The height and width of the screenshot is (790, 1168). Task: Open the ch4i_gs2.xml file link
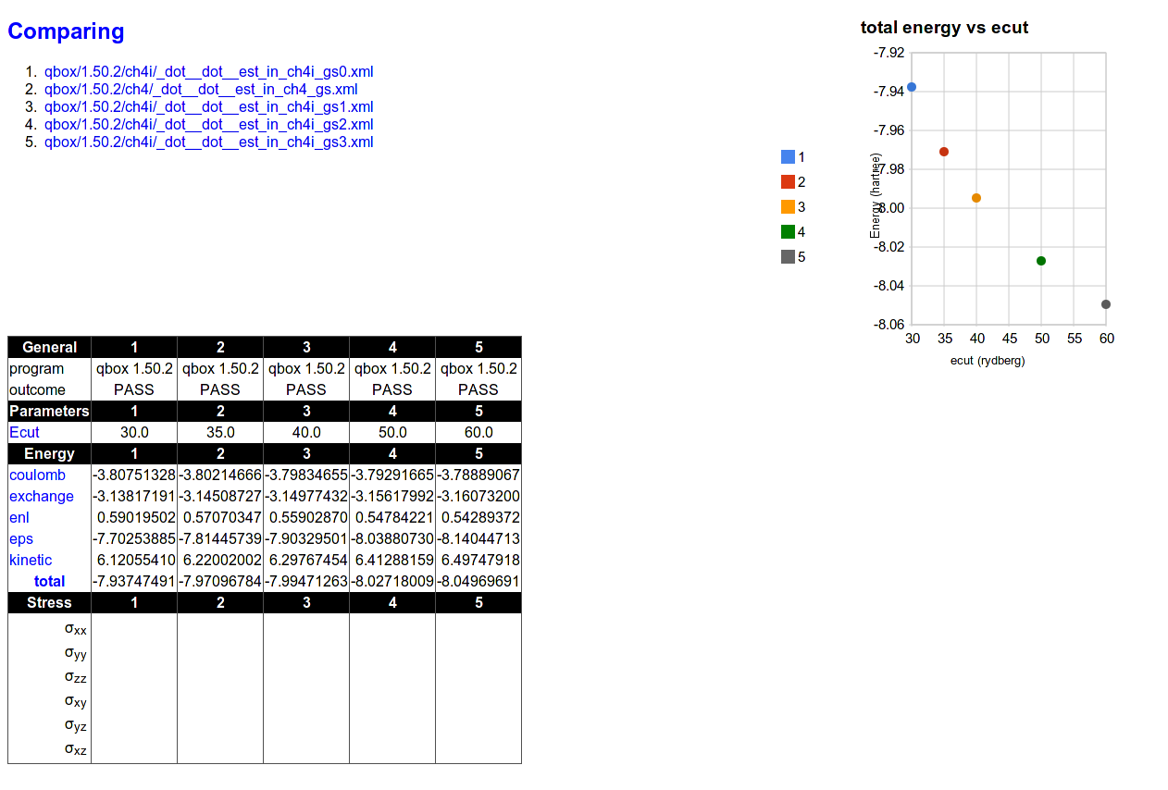[208, 125]
